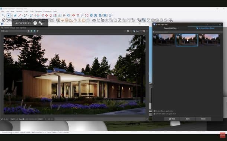
Task: Open the V-Ray Asset Editor
Action: pyautogui.click(x=3, y=20)
